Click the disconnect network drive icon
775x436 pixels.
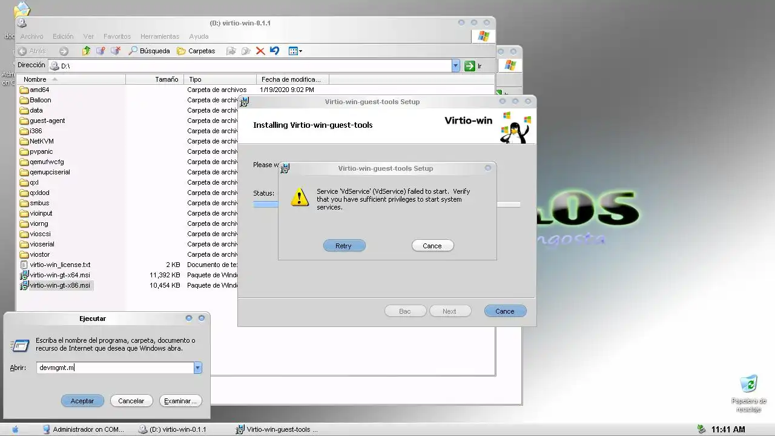click(x=115, y=51)
